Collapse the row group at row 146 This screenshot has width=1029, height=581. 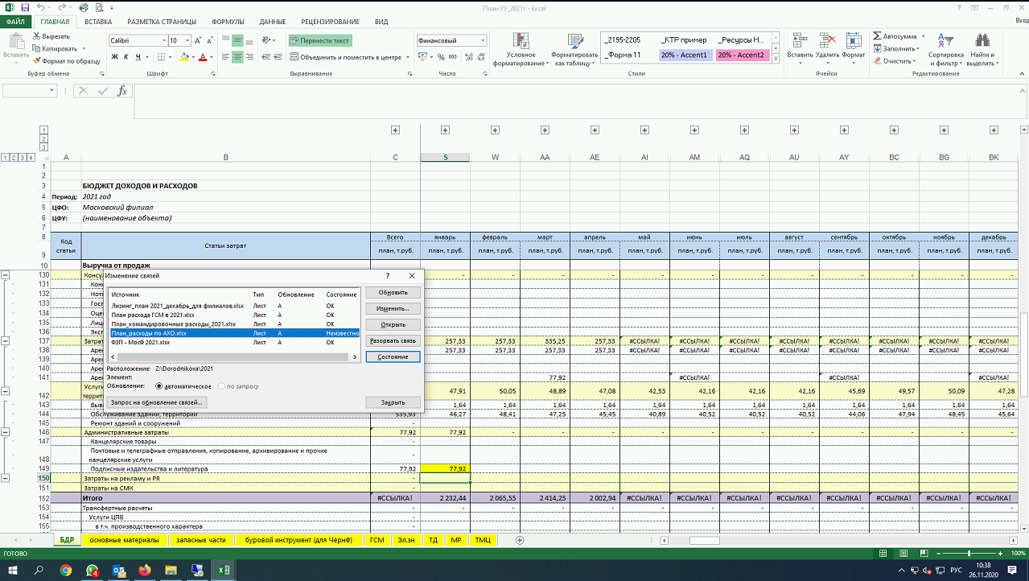[x=6, y=432]
